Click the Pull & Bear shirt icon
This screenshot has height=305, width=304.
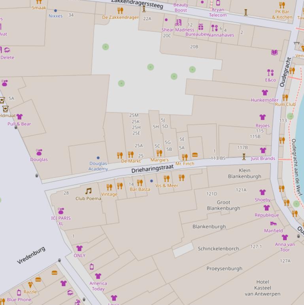pos(19,117)
